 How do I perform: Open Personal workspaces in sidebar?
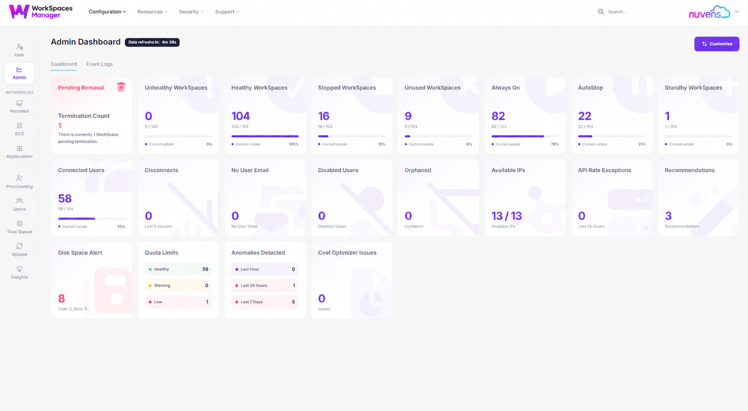pos(19,107)
